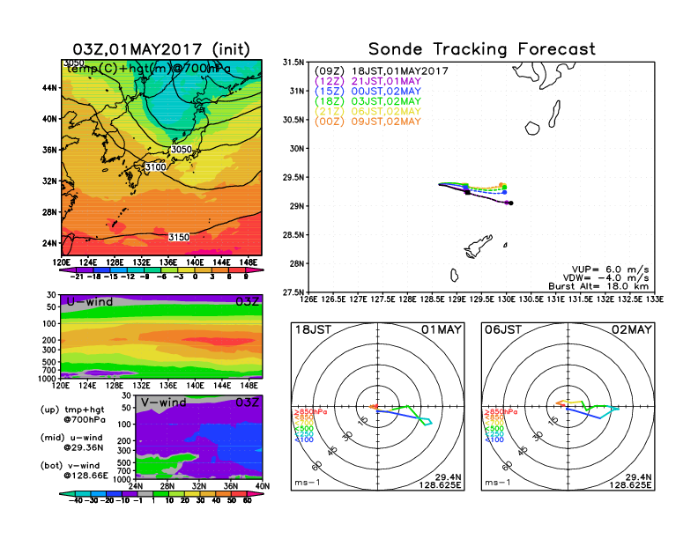Image resolution: width=698 pixels, height=539 pixels.
Task: Click the "3100" contour label on the 700hPa map
Action: coord(156,166)
